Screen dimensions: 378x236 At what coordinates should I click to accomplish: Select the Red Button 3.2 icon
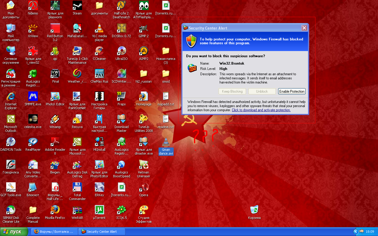pyautogui.click(x=55, y=28)
